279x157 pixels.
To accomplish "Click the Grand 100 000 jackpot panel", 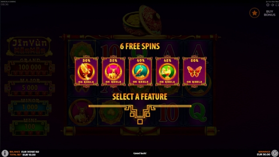I will pos(30,67).
